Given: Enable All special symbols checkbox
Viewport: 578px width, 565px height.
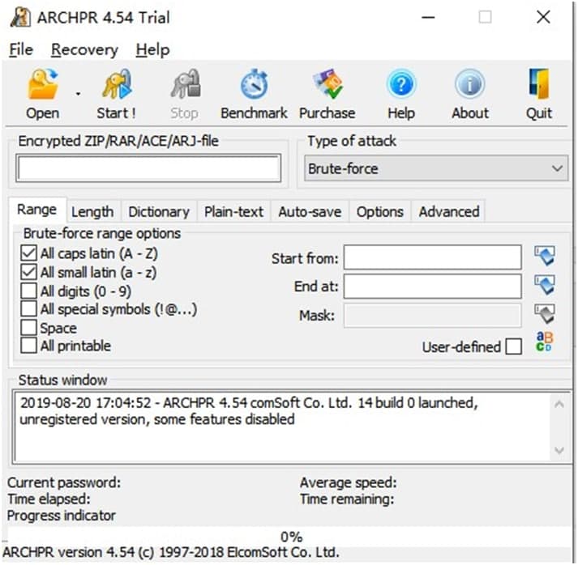Looking at the screenshot, I should click(28, 309).
